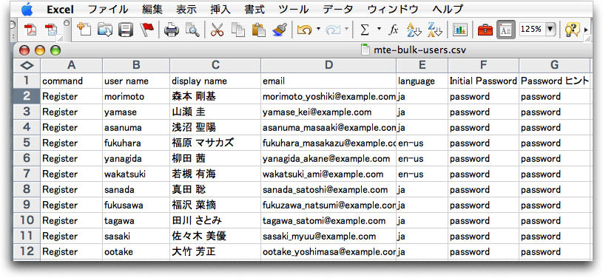Click cell 'wakatsuki'

(136, 174)
